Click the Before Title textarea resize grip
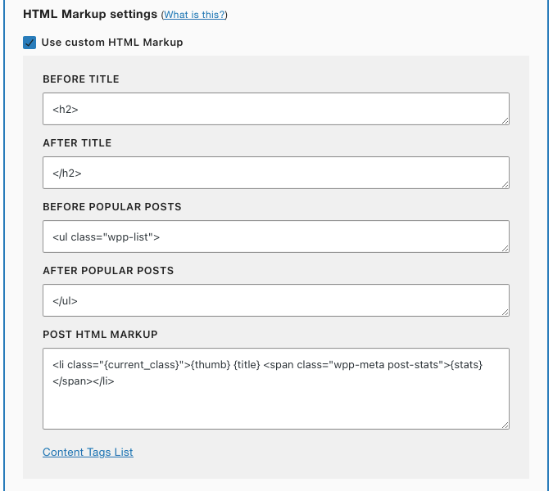This screenshot has width=553, height=491. (x=505, y=121)
